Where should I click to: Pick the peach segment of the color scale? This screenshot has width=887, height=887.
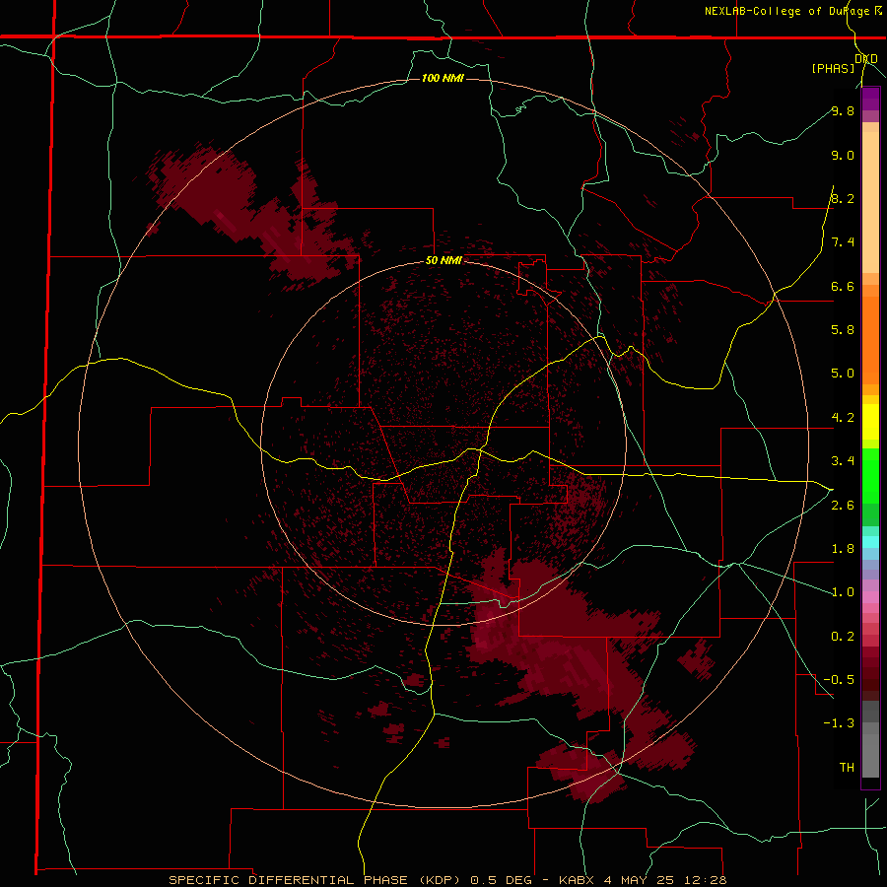click(x=870, y=202)
